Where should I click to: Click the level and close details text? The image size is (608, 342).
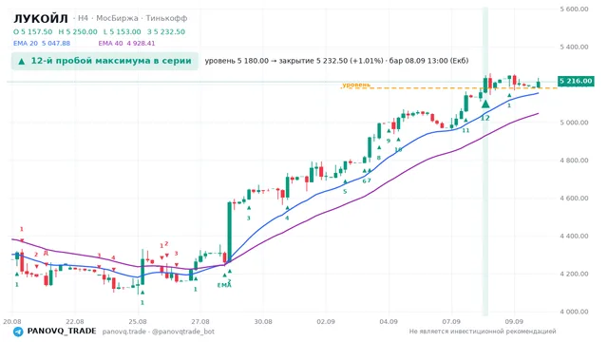pyautogui.click(x=336, y=61)
